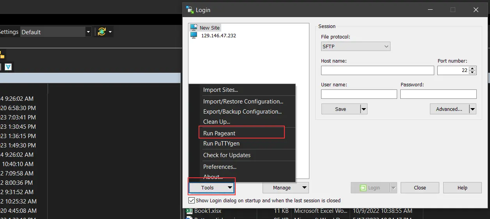Click the yellow folder tree icon

pos(2,55)
